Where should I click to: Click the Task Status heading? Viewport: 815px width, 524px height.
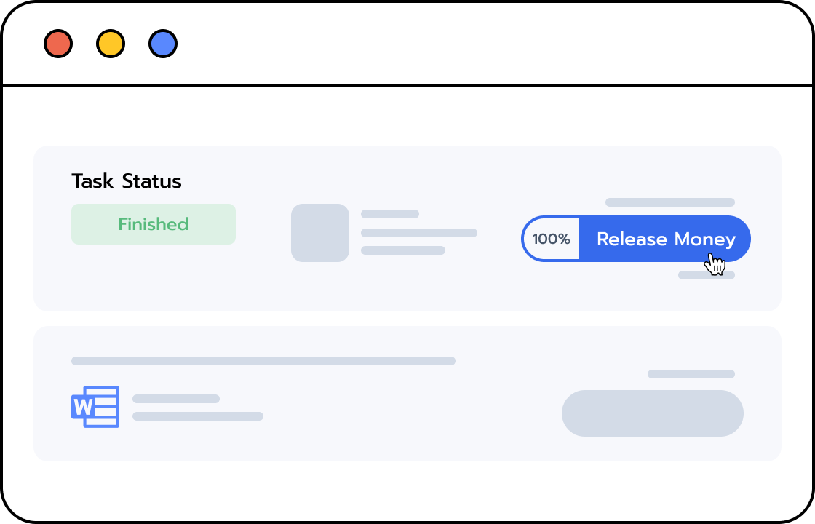(x=127, y=181)
